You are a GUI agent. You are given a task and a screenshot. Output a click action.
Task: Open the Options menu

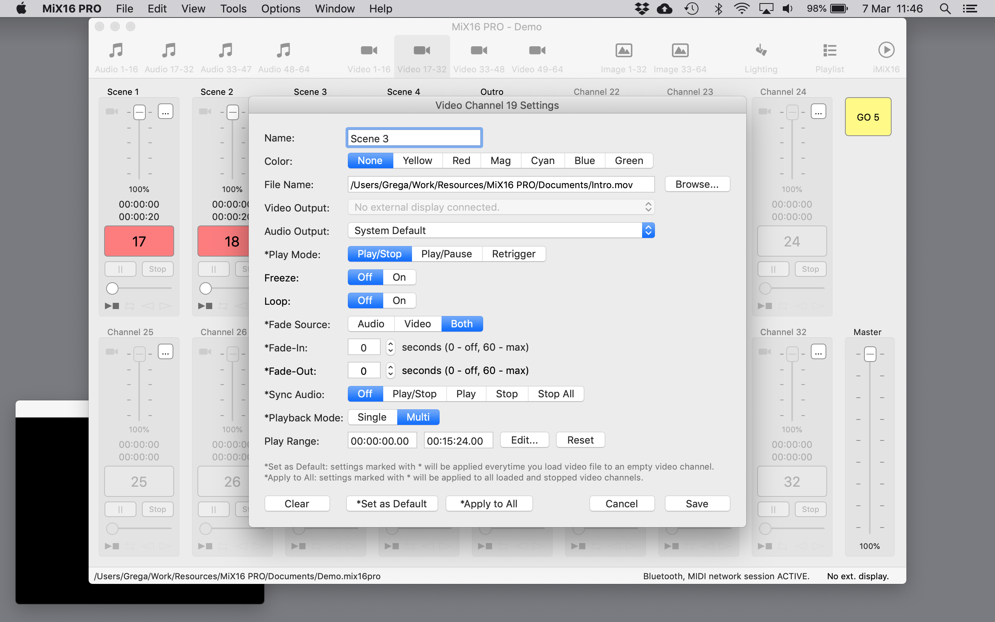[x=280, y=9]
